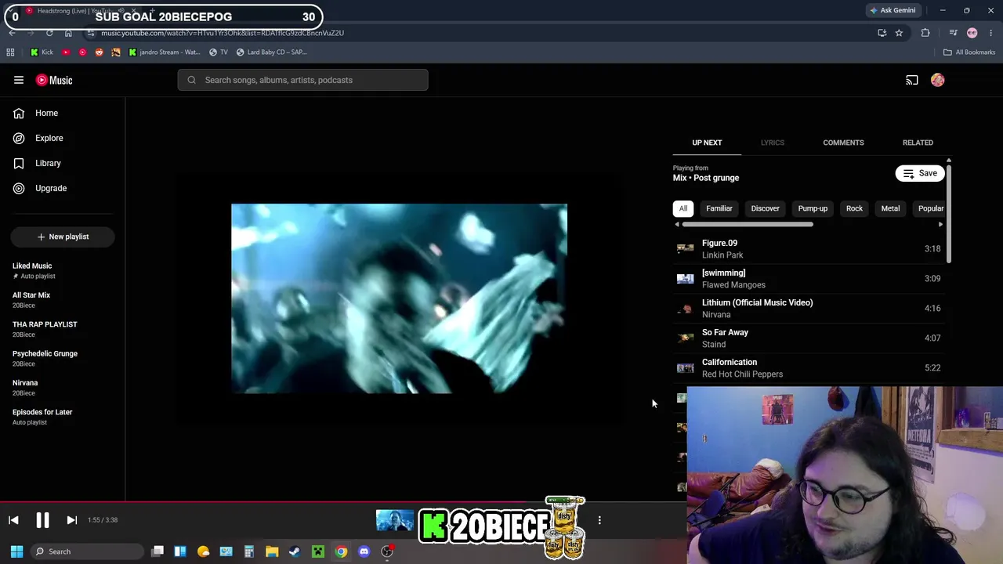Click the Windows taskbar Search box

click(x=86, y=551)
